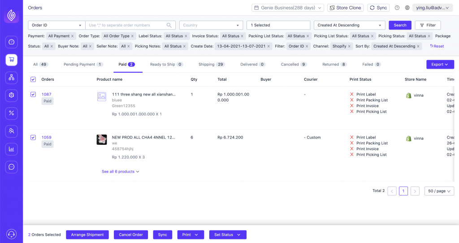Image resolution: width=459 pixels, height=243 pixels.
Task: Open the 1 Selected dropdown
Action: [278, 25]
